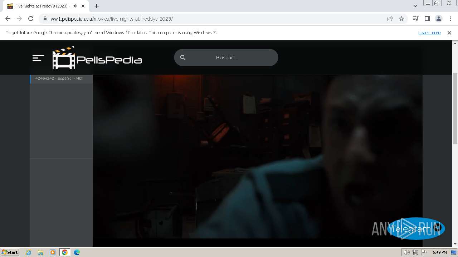Click the video player area
The height and width of the screenshot is (257, 458).
click(x=258, y=157)
